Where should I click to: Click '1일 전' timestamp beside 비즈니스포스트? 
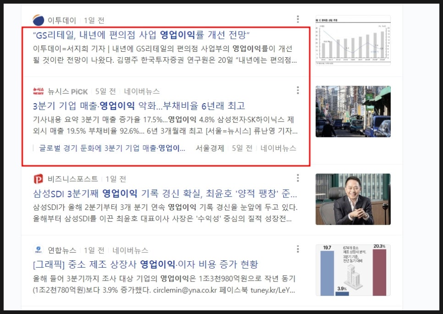point(116,179)
